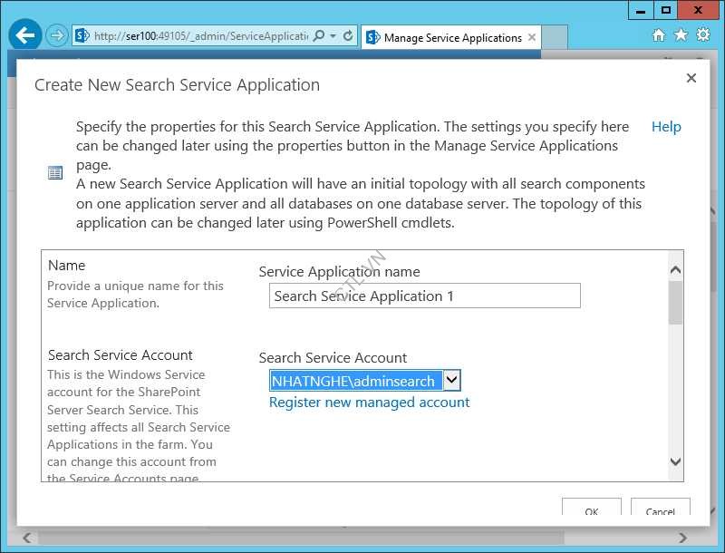Click the 'Search Service Account' section heading
This screenshot has width=725, height=553.
tap(120, 355)
